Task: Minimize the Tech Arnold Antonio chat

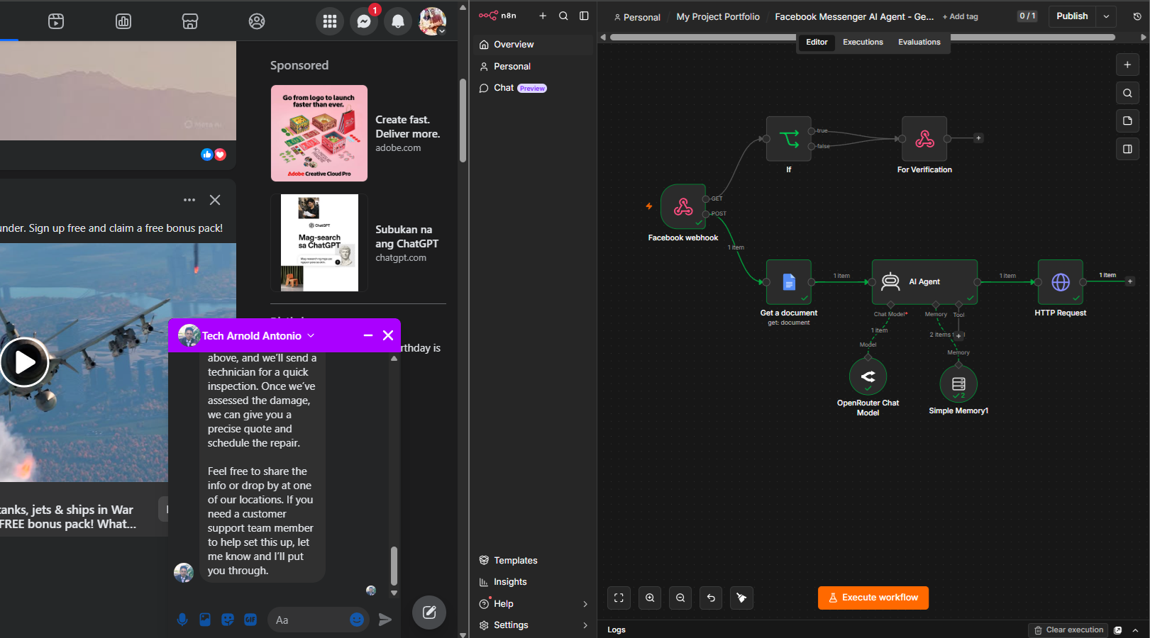Action: tap(368, 335)
